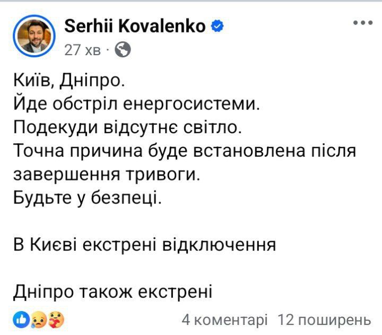
Task: Open Serhii Kovalenko's profile picture
Action: click(x=34, y=34)
